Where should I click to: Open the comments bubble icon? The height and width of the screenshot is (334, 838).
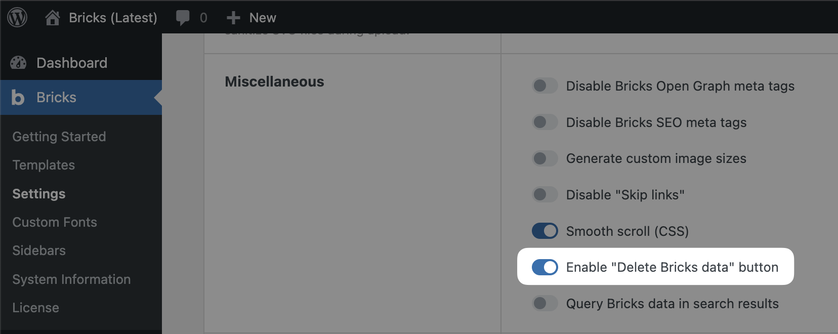click(183, 18)
